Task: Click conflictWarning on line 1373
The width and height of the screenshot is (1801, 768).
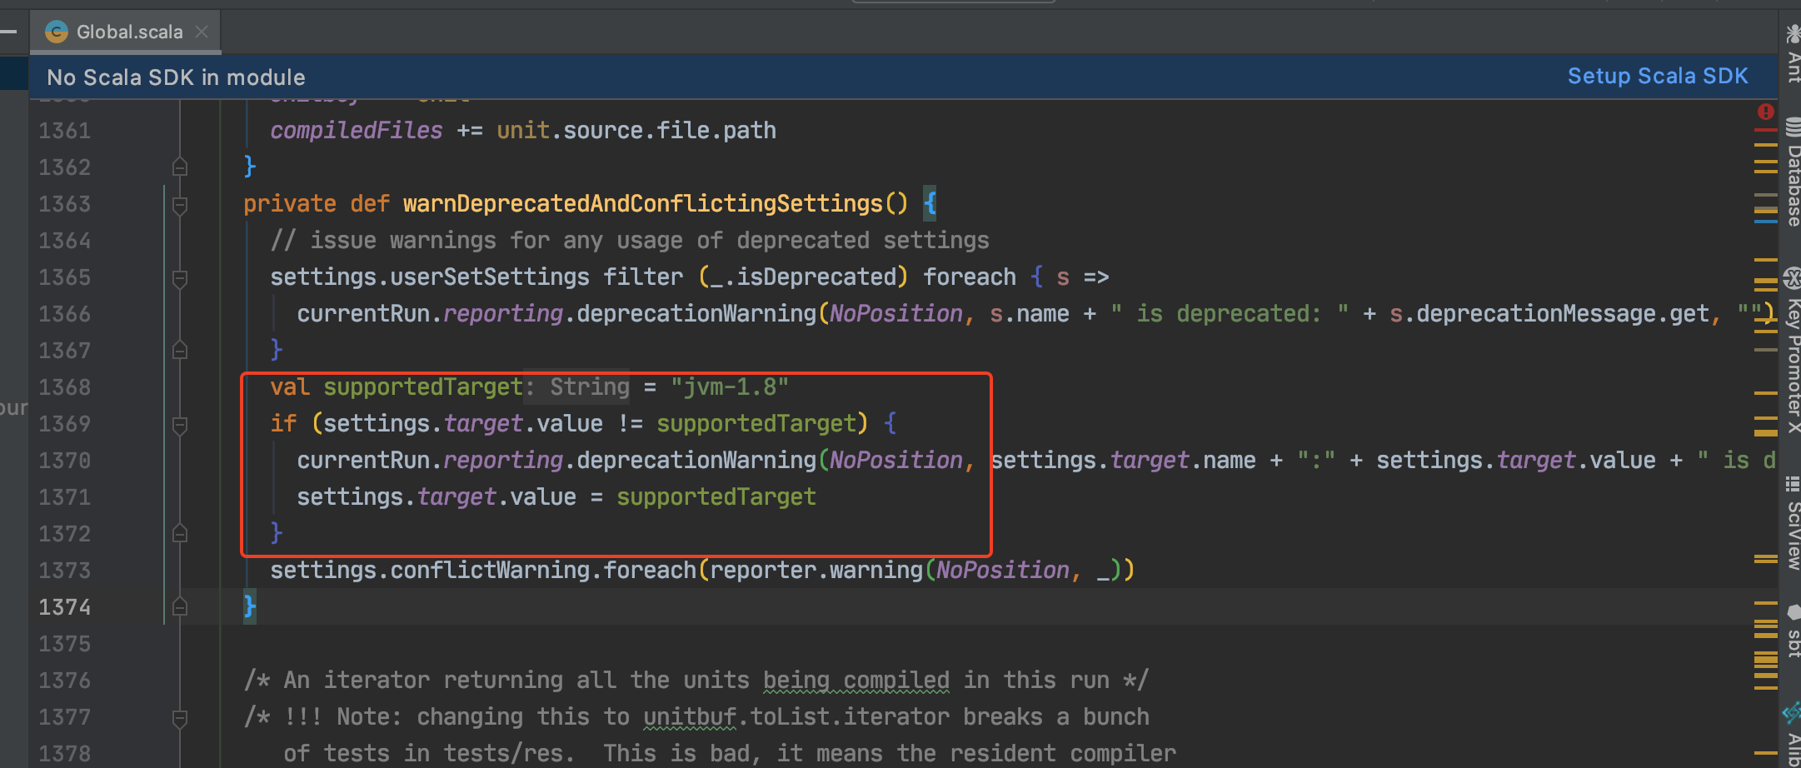Action: point(490,571)
